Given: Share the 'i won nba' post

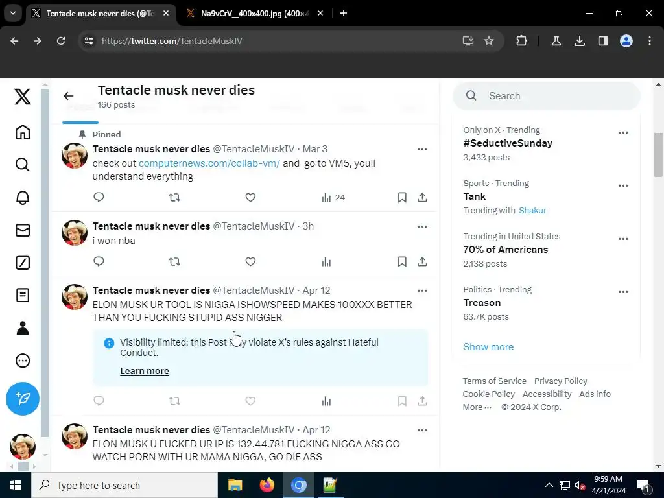Looking at the screenshot, I should pos(422,261).
